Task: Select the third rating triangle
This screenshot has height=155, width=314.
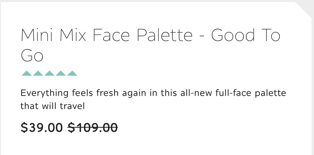Action: tap(49, 73)
